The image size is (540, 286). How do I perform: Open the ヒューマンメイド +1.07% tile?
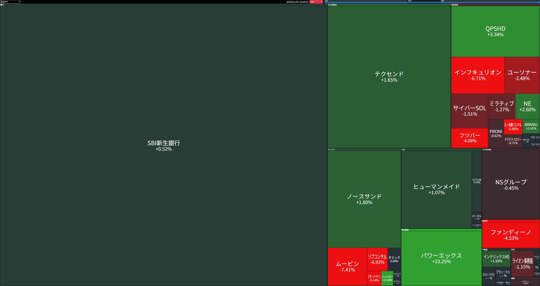point(436,189)
